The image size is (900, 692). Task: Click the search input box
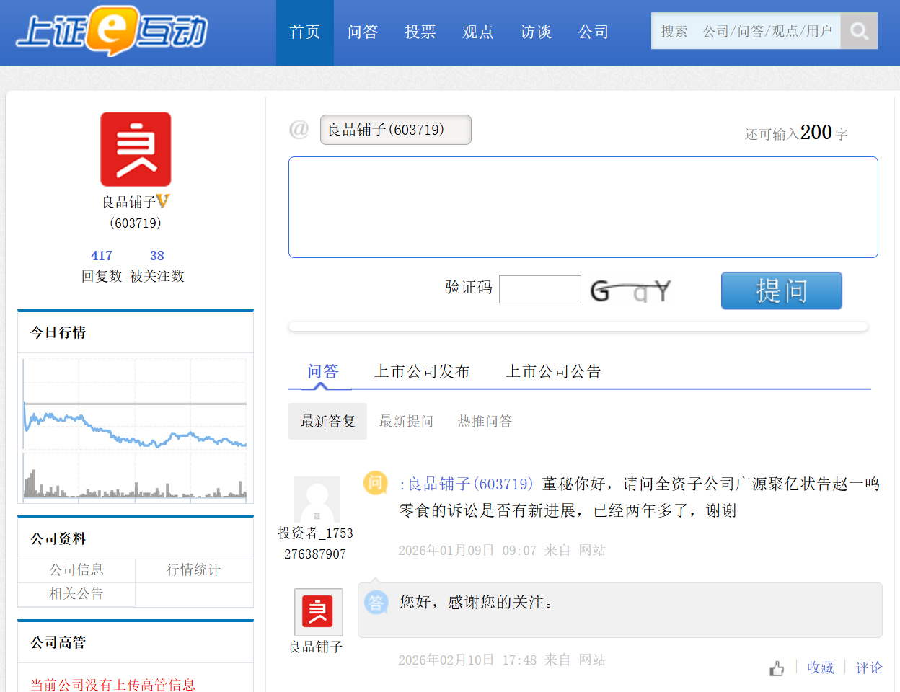746,31
